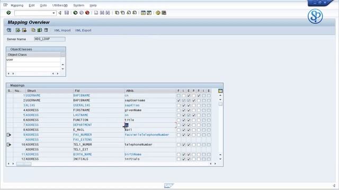Click the Struct. column header
339x190 pixels.
[x=49, y=91]
